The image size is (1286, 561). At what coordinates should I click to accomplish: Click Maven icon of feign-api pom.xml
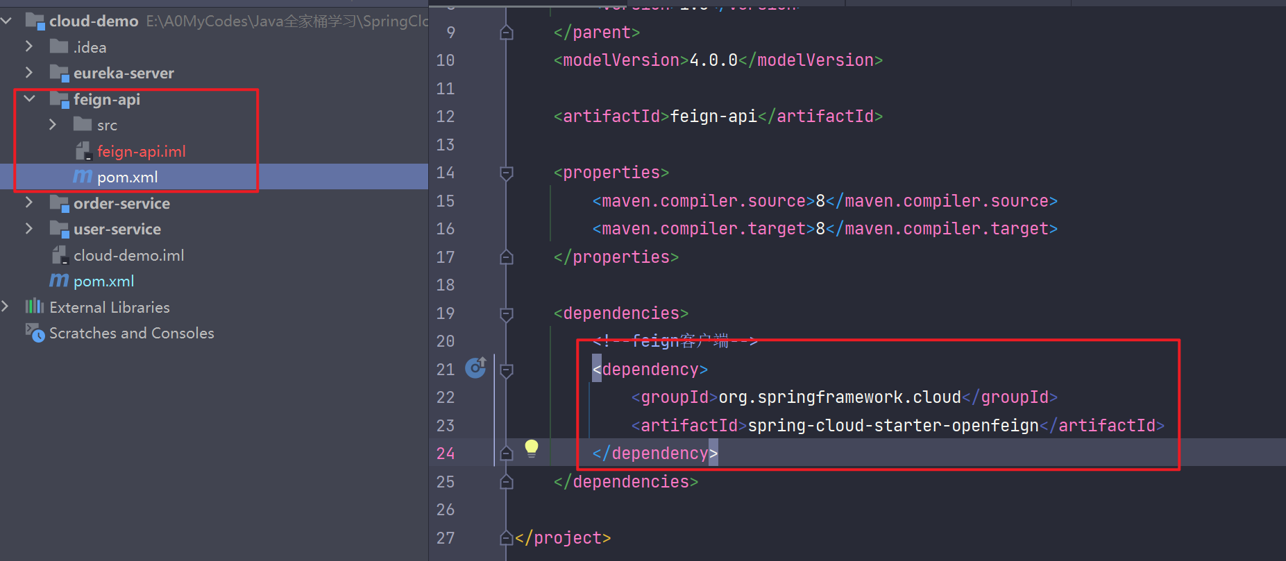(x=83, y=177)
